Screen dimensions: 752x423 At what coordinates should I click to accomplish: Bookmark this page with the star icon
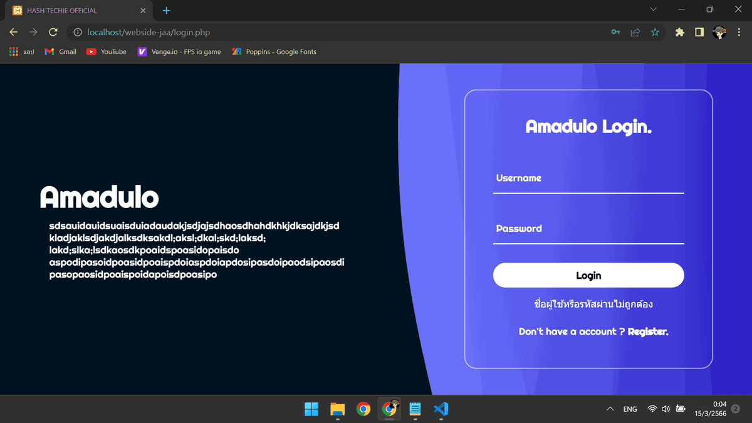tap(655, 32)
